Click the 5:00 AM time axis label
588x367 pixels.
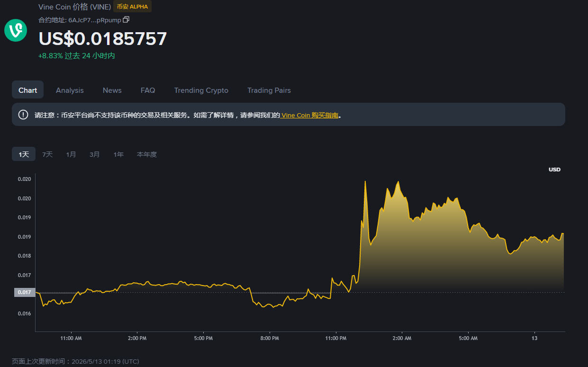[x=468, y=339]
